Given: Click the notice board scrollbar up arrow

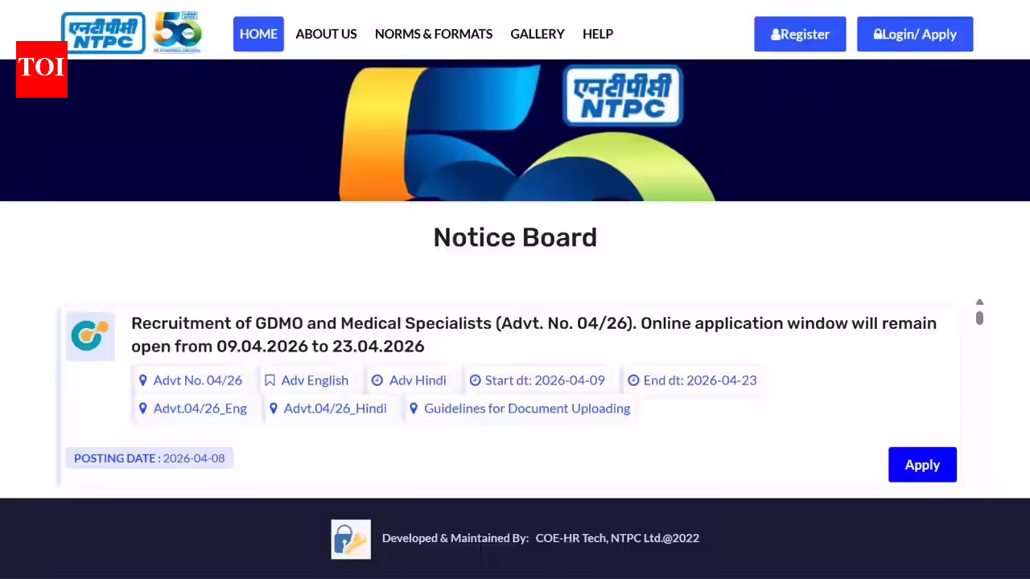Looking at the screenshot, I should click(x=979, y=302).
